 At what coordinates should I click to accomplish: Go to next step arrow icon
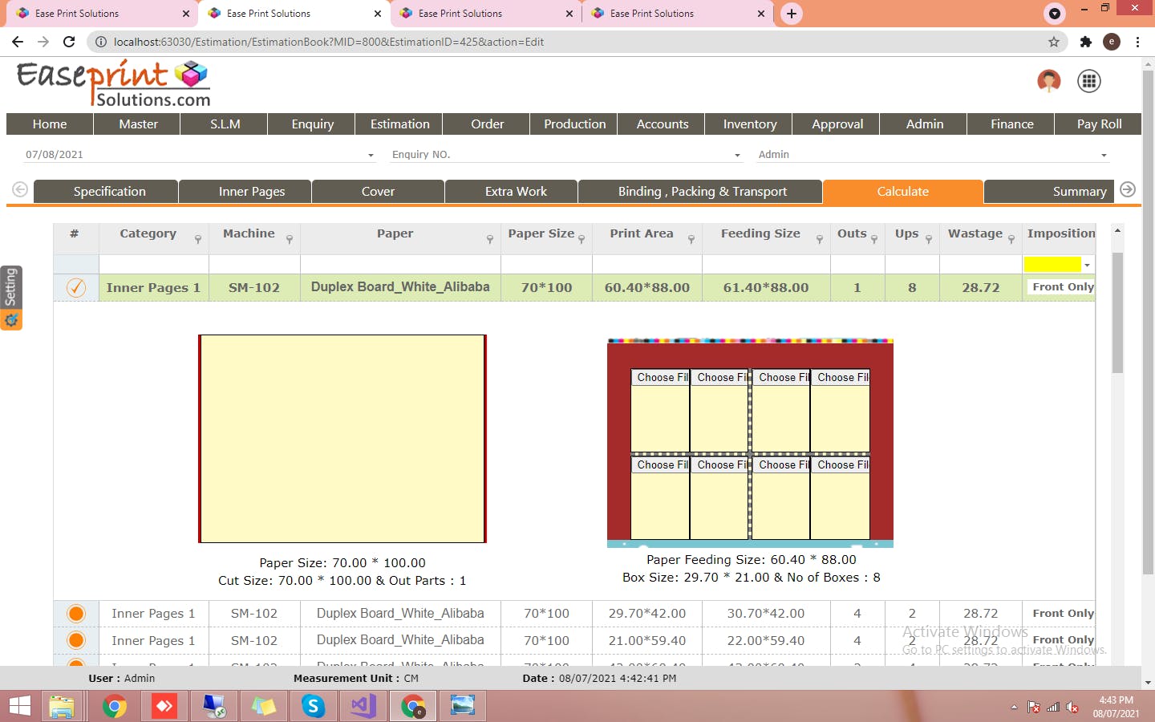click(x=1128, y=189)
